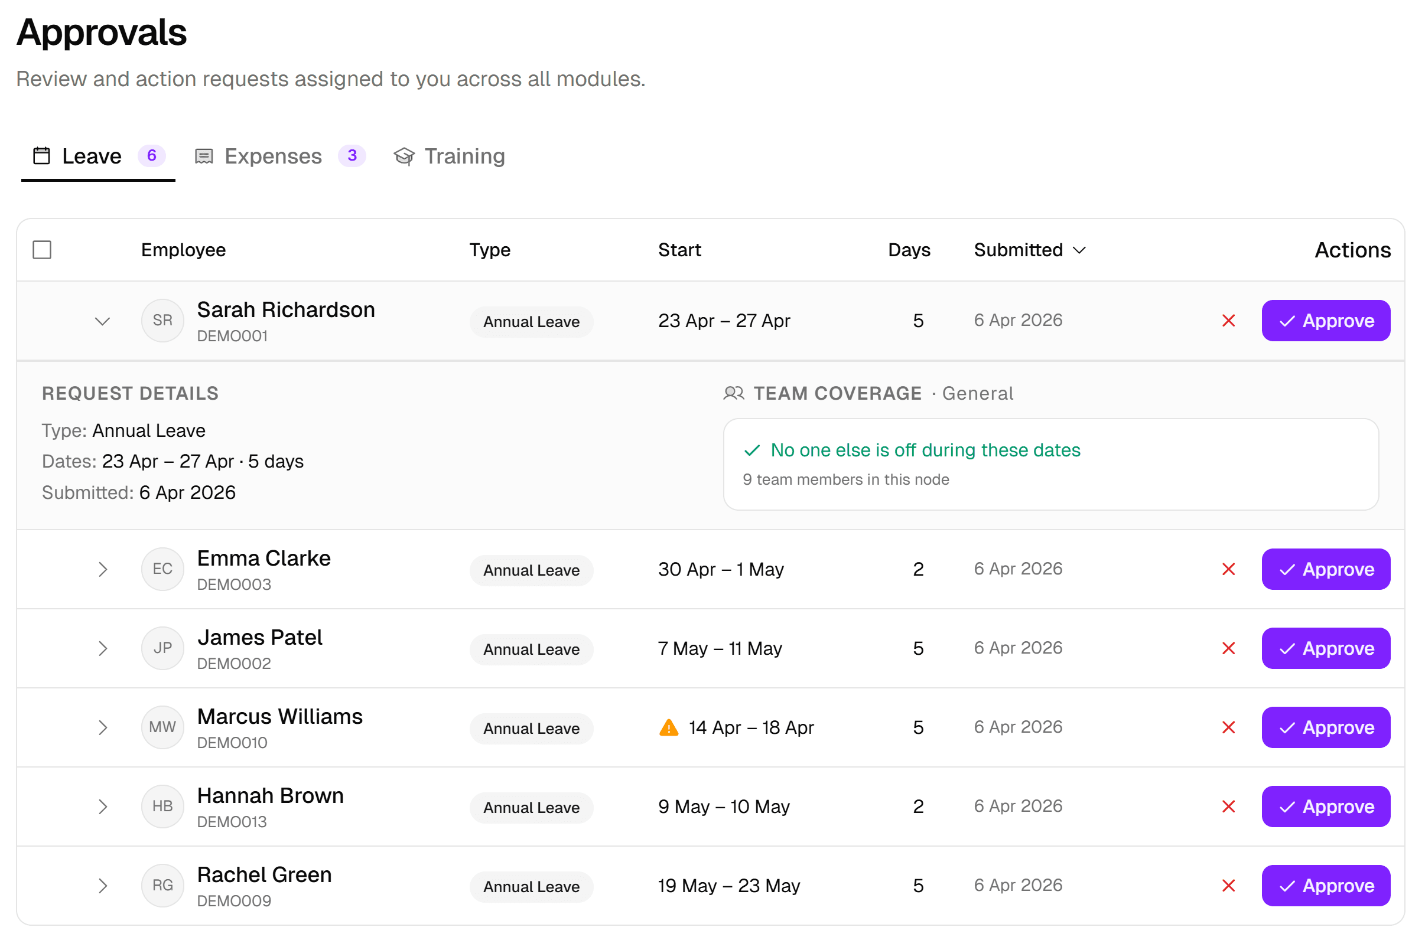The height and width of the screenshot is (937, 1425).
Task: Click the green checkmark in the coverage message
Action: tap(752, 450)
